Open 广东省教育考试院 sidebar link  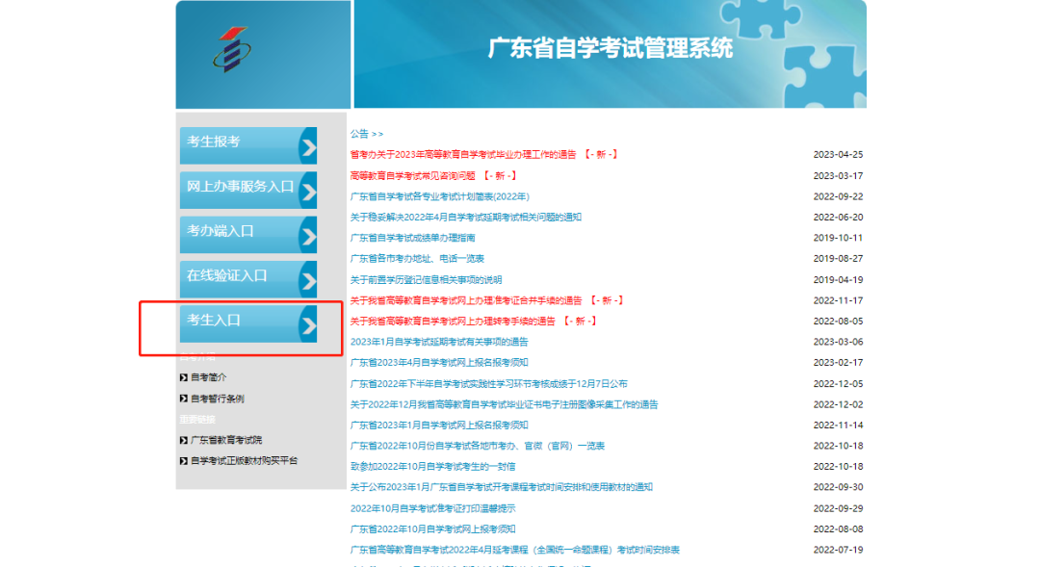point(226,440)
